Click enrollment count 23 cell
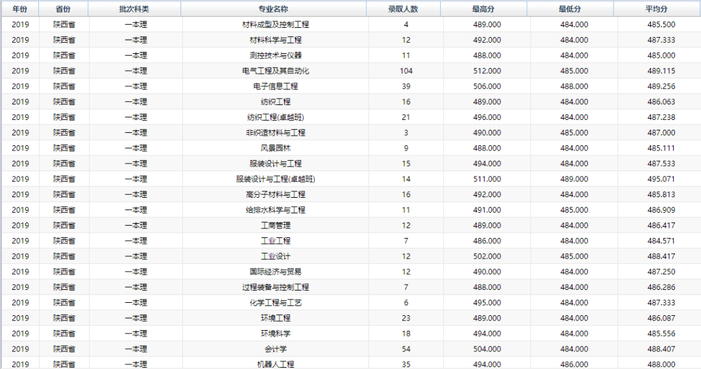Screen dimensions: 701x369 point(406,318)
